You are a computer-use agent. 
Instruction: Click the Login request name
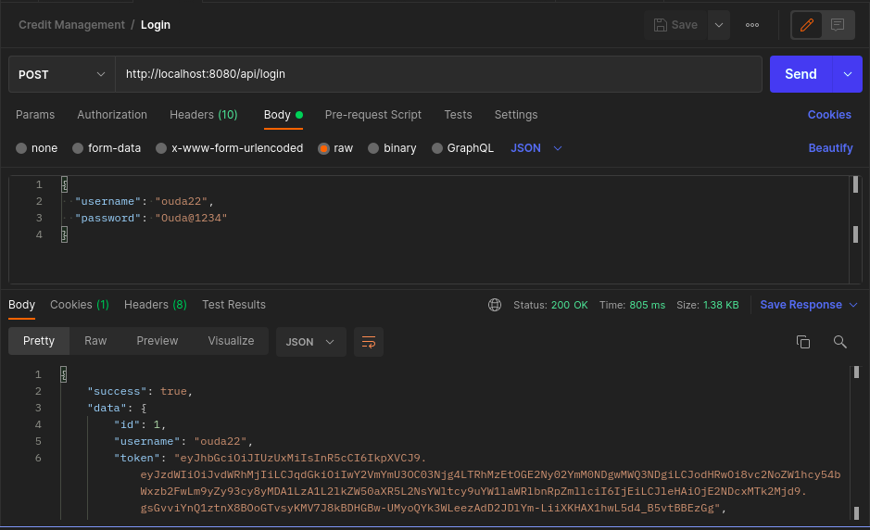pos(156,25)
